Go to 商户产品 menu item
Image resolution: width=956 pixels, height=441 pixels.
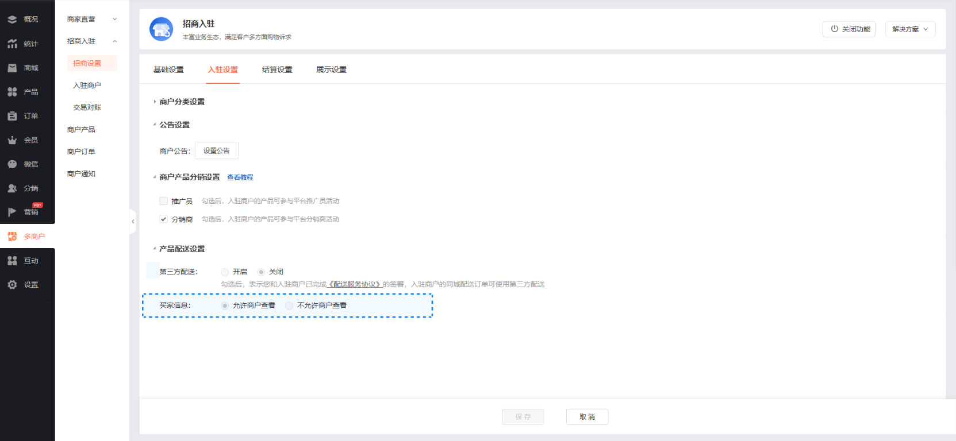pyautogui.click(x=81, y=130)
